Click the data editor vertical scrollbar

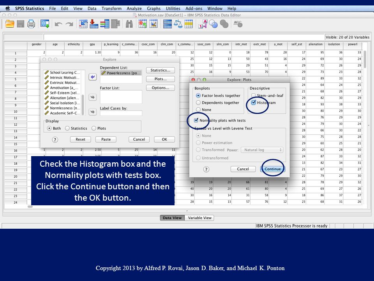click(x=365, y=59)
